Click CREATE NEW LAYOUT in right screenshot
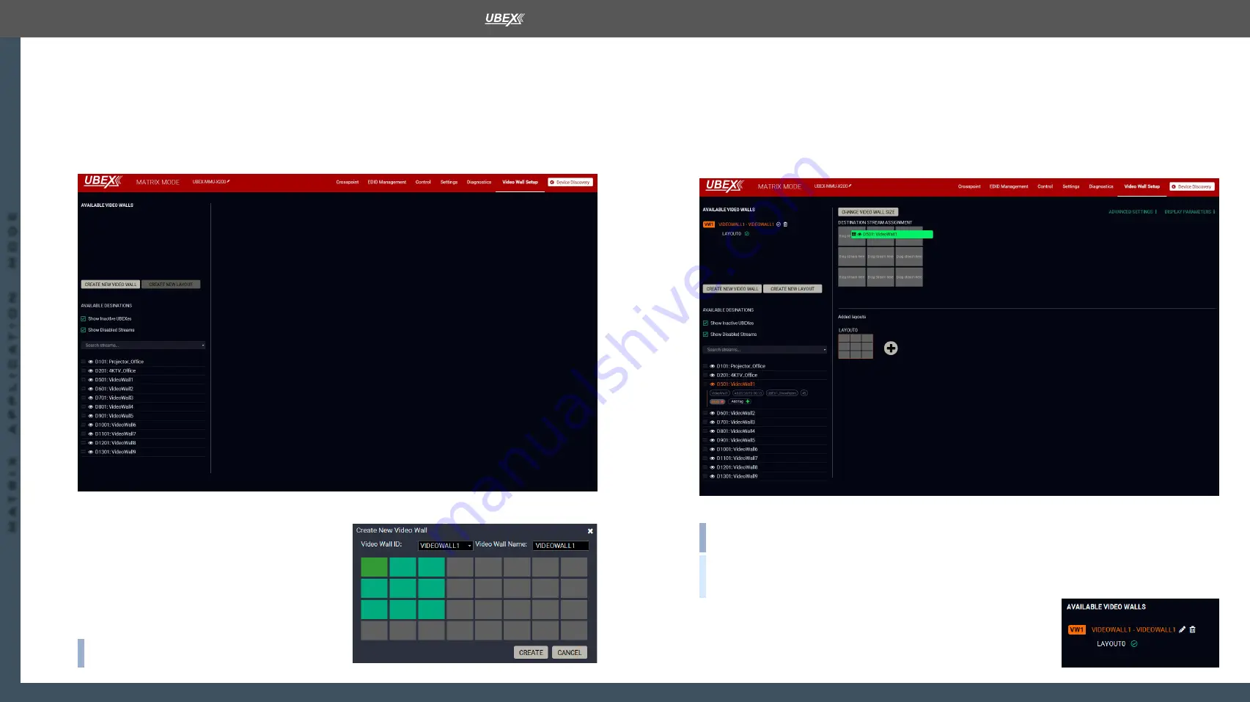 (x=793, y=289)
